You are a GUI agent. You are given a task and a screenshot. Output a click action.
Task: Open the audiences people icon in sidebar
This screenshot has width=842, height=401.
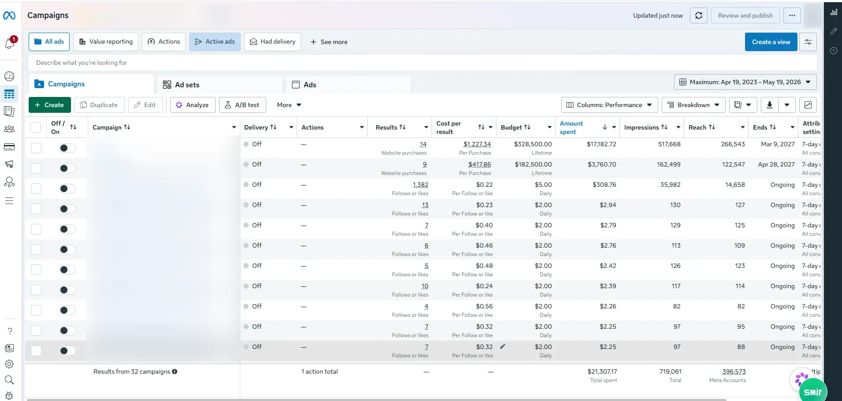(x=9, y=129)
